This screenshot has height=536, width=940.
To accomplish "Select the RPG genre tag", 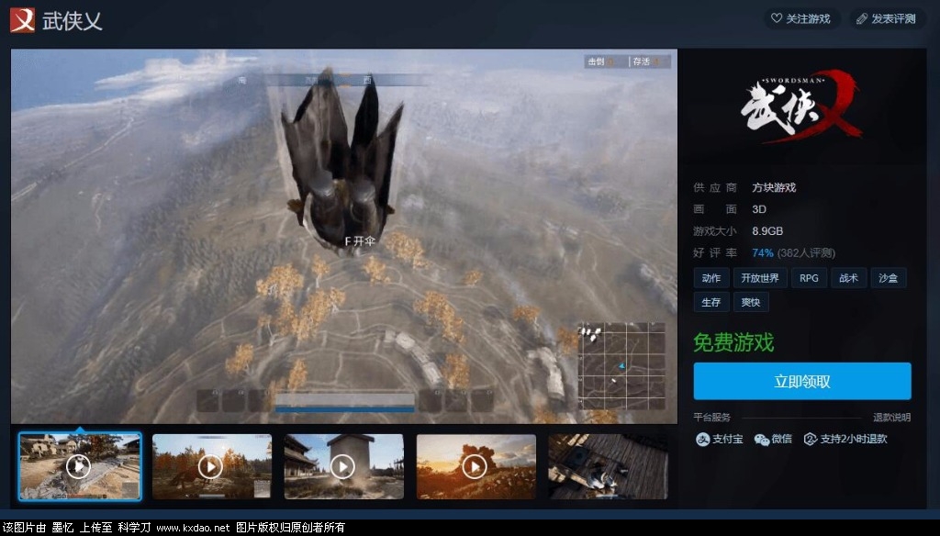I will click(x=809, y=278).
